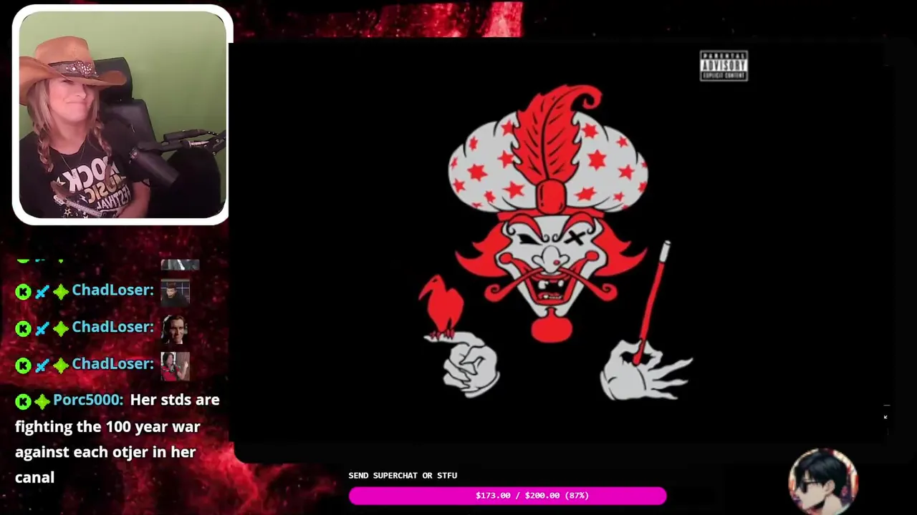Open ChadLoser's woman in red emote
The height and width of the screenshot is (515, 917).
coord(176,366)
